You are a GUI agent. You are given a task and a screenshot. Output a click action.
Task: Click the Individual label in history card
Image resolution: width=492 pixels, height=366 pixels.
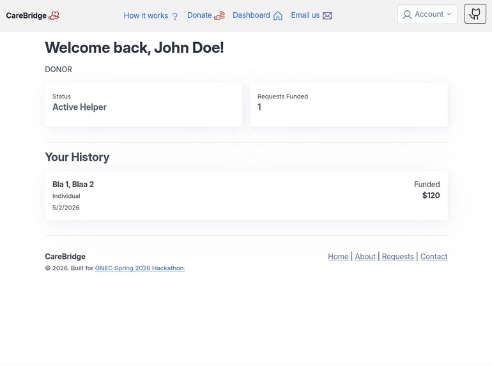[x=66, y=196]
